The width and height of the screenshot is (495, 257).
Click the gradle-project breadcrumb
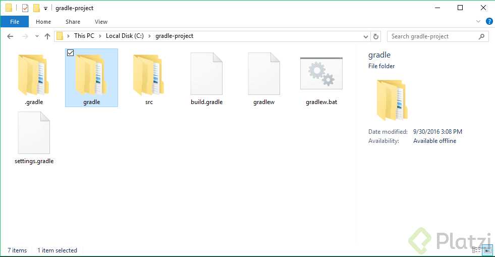(174, 36)
